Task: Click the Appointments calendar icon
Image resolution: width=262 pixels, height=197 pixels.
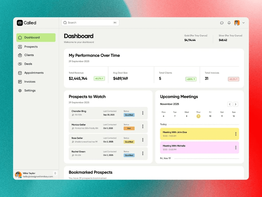Action: click(x=20, y=73)
